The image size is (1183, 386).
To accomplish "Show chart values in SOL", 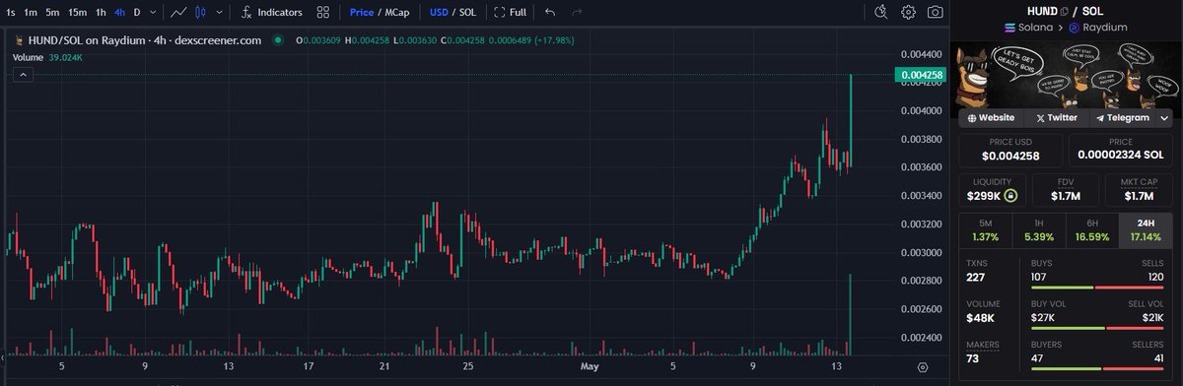I will pyautogui.click(x=468, y=13).
